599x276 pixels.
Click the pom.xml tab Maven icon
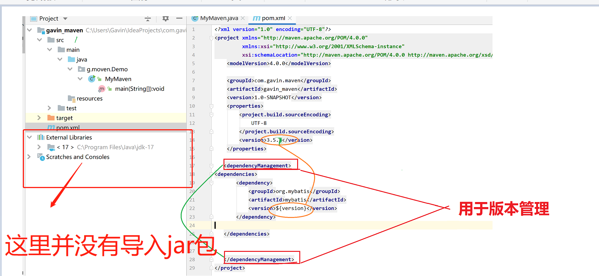tap(256, 18)
